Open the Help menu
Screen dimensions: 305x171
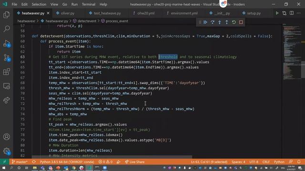pos(103,4)
